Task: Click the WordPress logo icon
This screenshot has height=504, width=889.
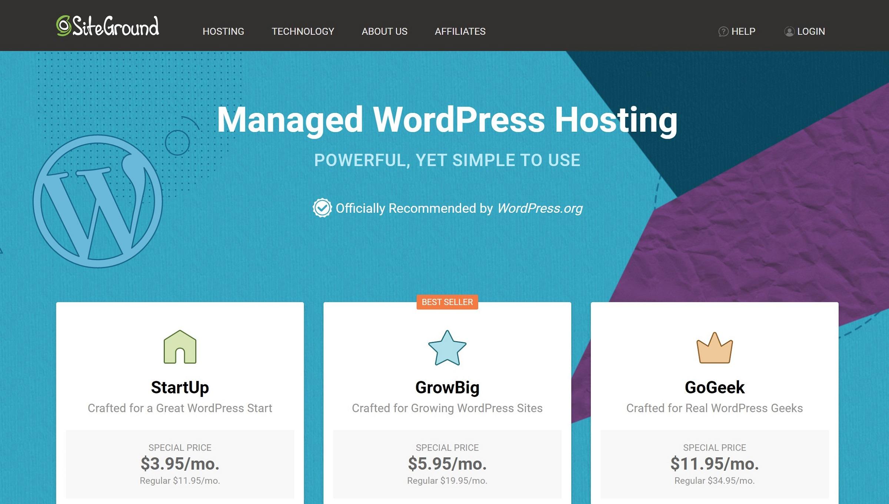Action: 99,201
